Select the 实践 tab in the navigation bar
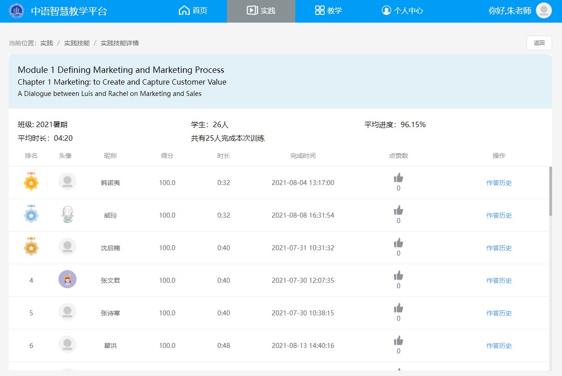562x376 pixels. pos(261,10)
